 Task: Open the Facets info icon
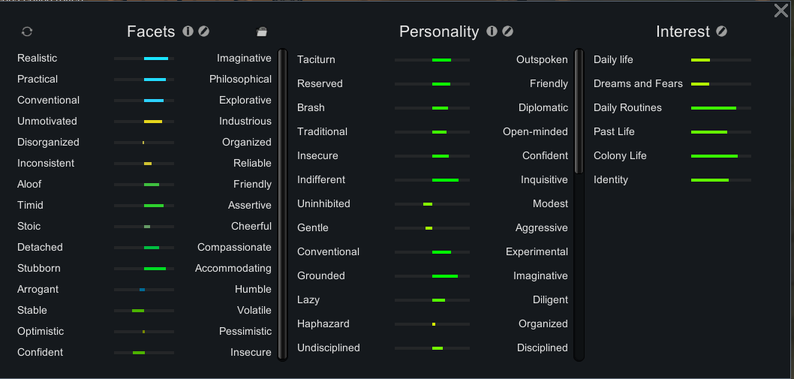(188, 32)
